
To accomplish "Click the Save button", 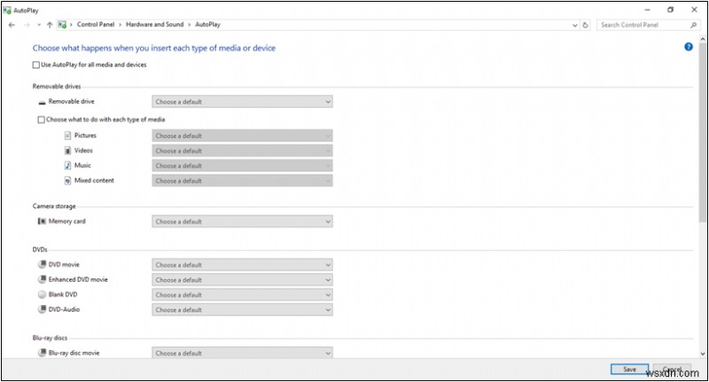I will tap(628, 369).
